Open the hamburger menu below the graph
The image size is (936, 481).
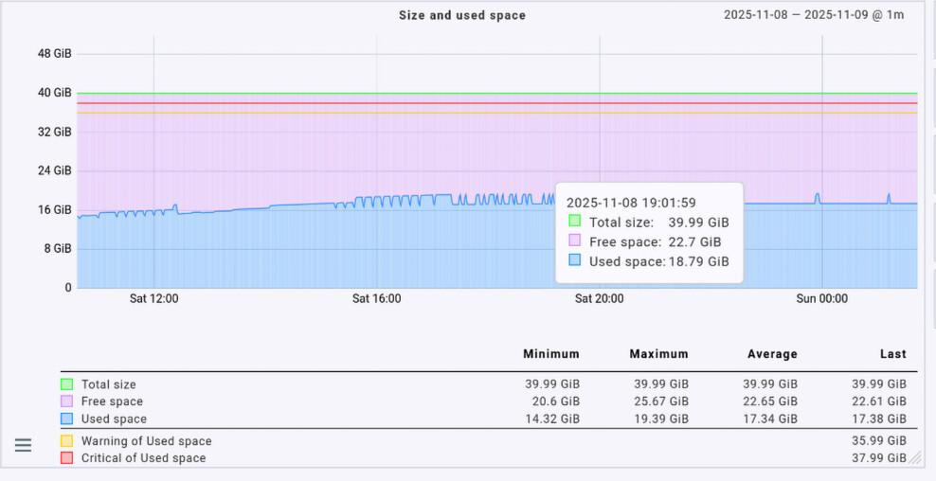(24, 445)
